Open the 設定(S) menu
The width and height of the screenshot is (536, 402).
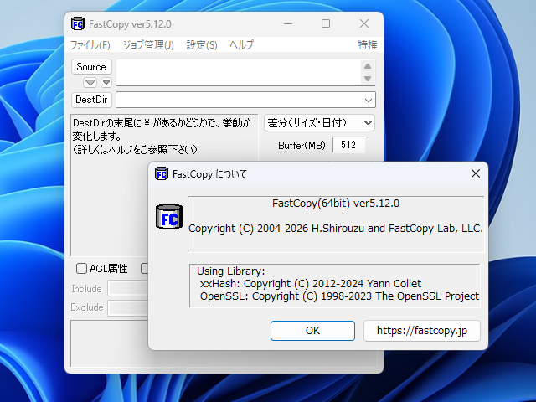pyautogui.click(x=202, y=44)
